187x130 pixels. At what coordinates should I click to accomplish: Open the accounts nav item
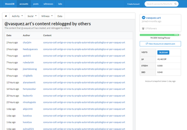[24, 4]
